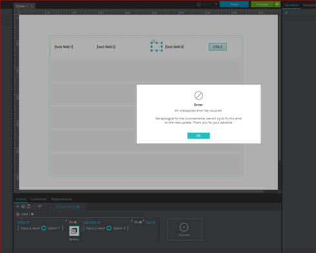316x253 pixels.
Task: Open the Events list view menu icon
Action: pos(40,207)
